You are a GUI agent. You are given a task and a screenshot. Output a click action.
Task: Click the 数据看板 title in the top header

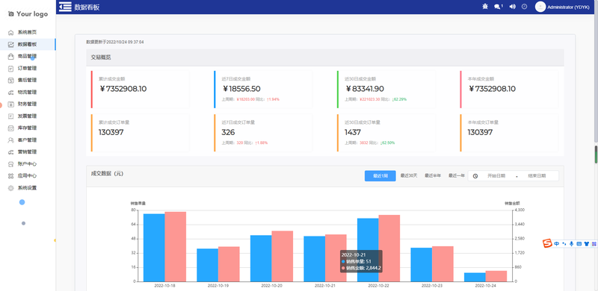(x=87, y=7)
